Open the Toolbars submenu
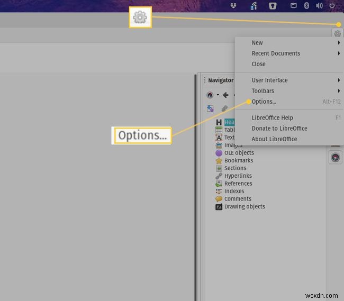 tap(289, 91)
